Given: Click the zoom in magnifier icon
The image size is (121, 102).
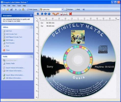Looking at the screenshot, I should pos(62,14).
